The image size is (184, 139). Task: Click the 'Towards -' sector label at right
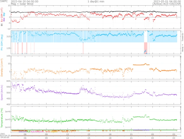click(x=182, y=36)
